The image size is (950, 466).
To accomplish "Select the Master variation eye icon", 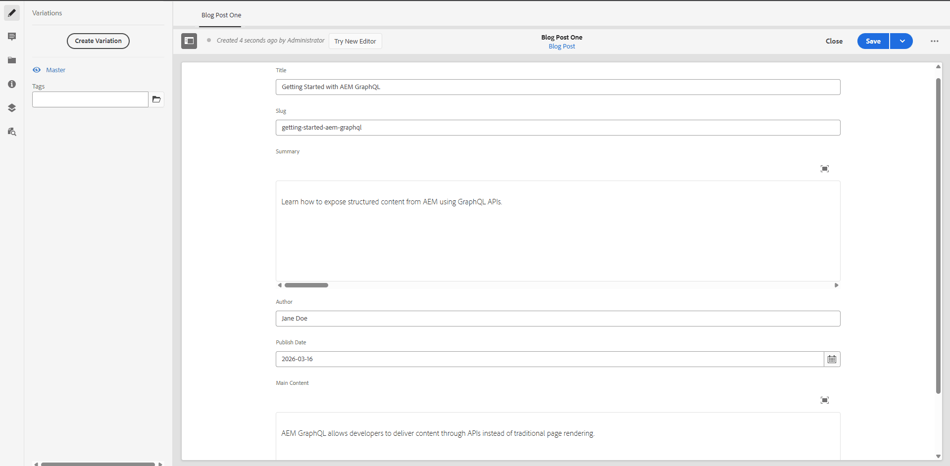I will point(37,70).
